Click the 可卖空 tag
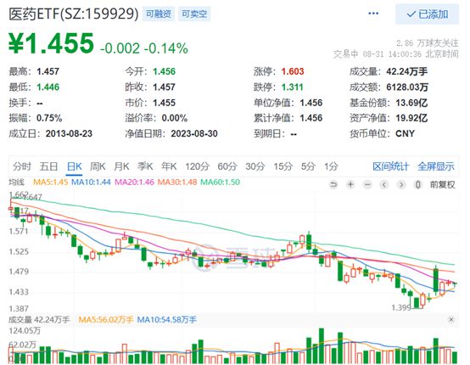 pos(194,14)
